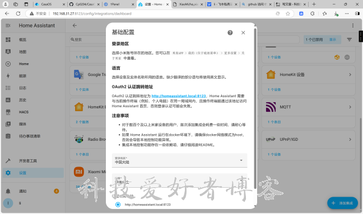
Task: Reload the page with the refresh button
Action: tap(18, 13)
